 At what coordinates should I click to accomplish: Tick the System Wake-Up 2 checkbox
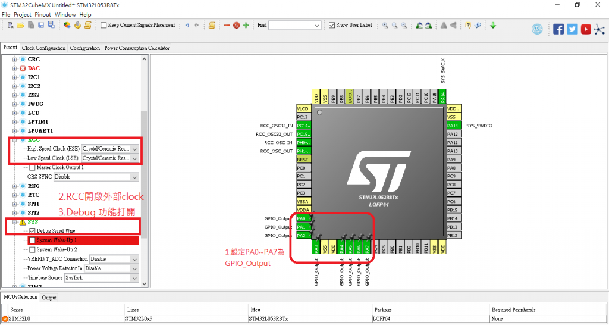click(x=32, y=249)
